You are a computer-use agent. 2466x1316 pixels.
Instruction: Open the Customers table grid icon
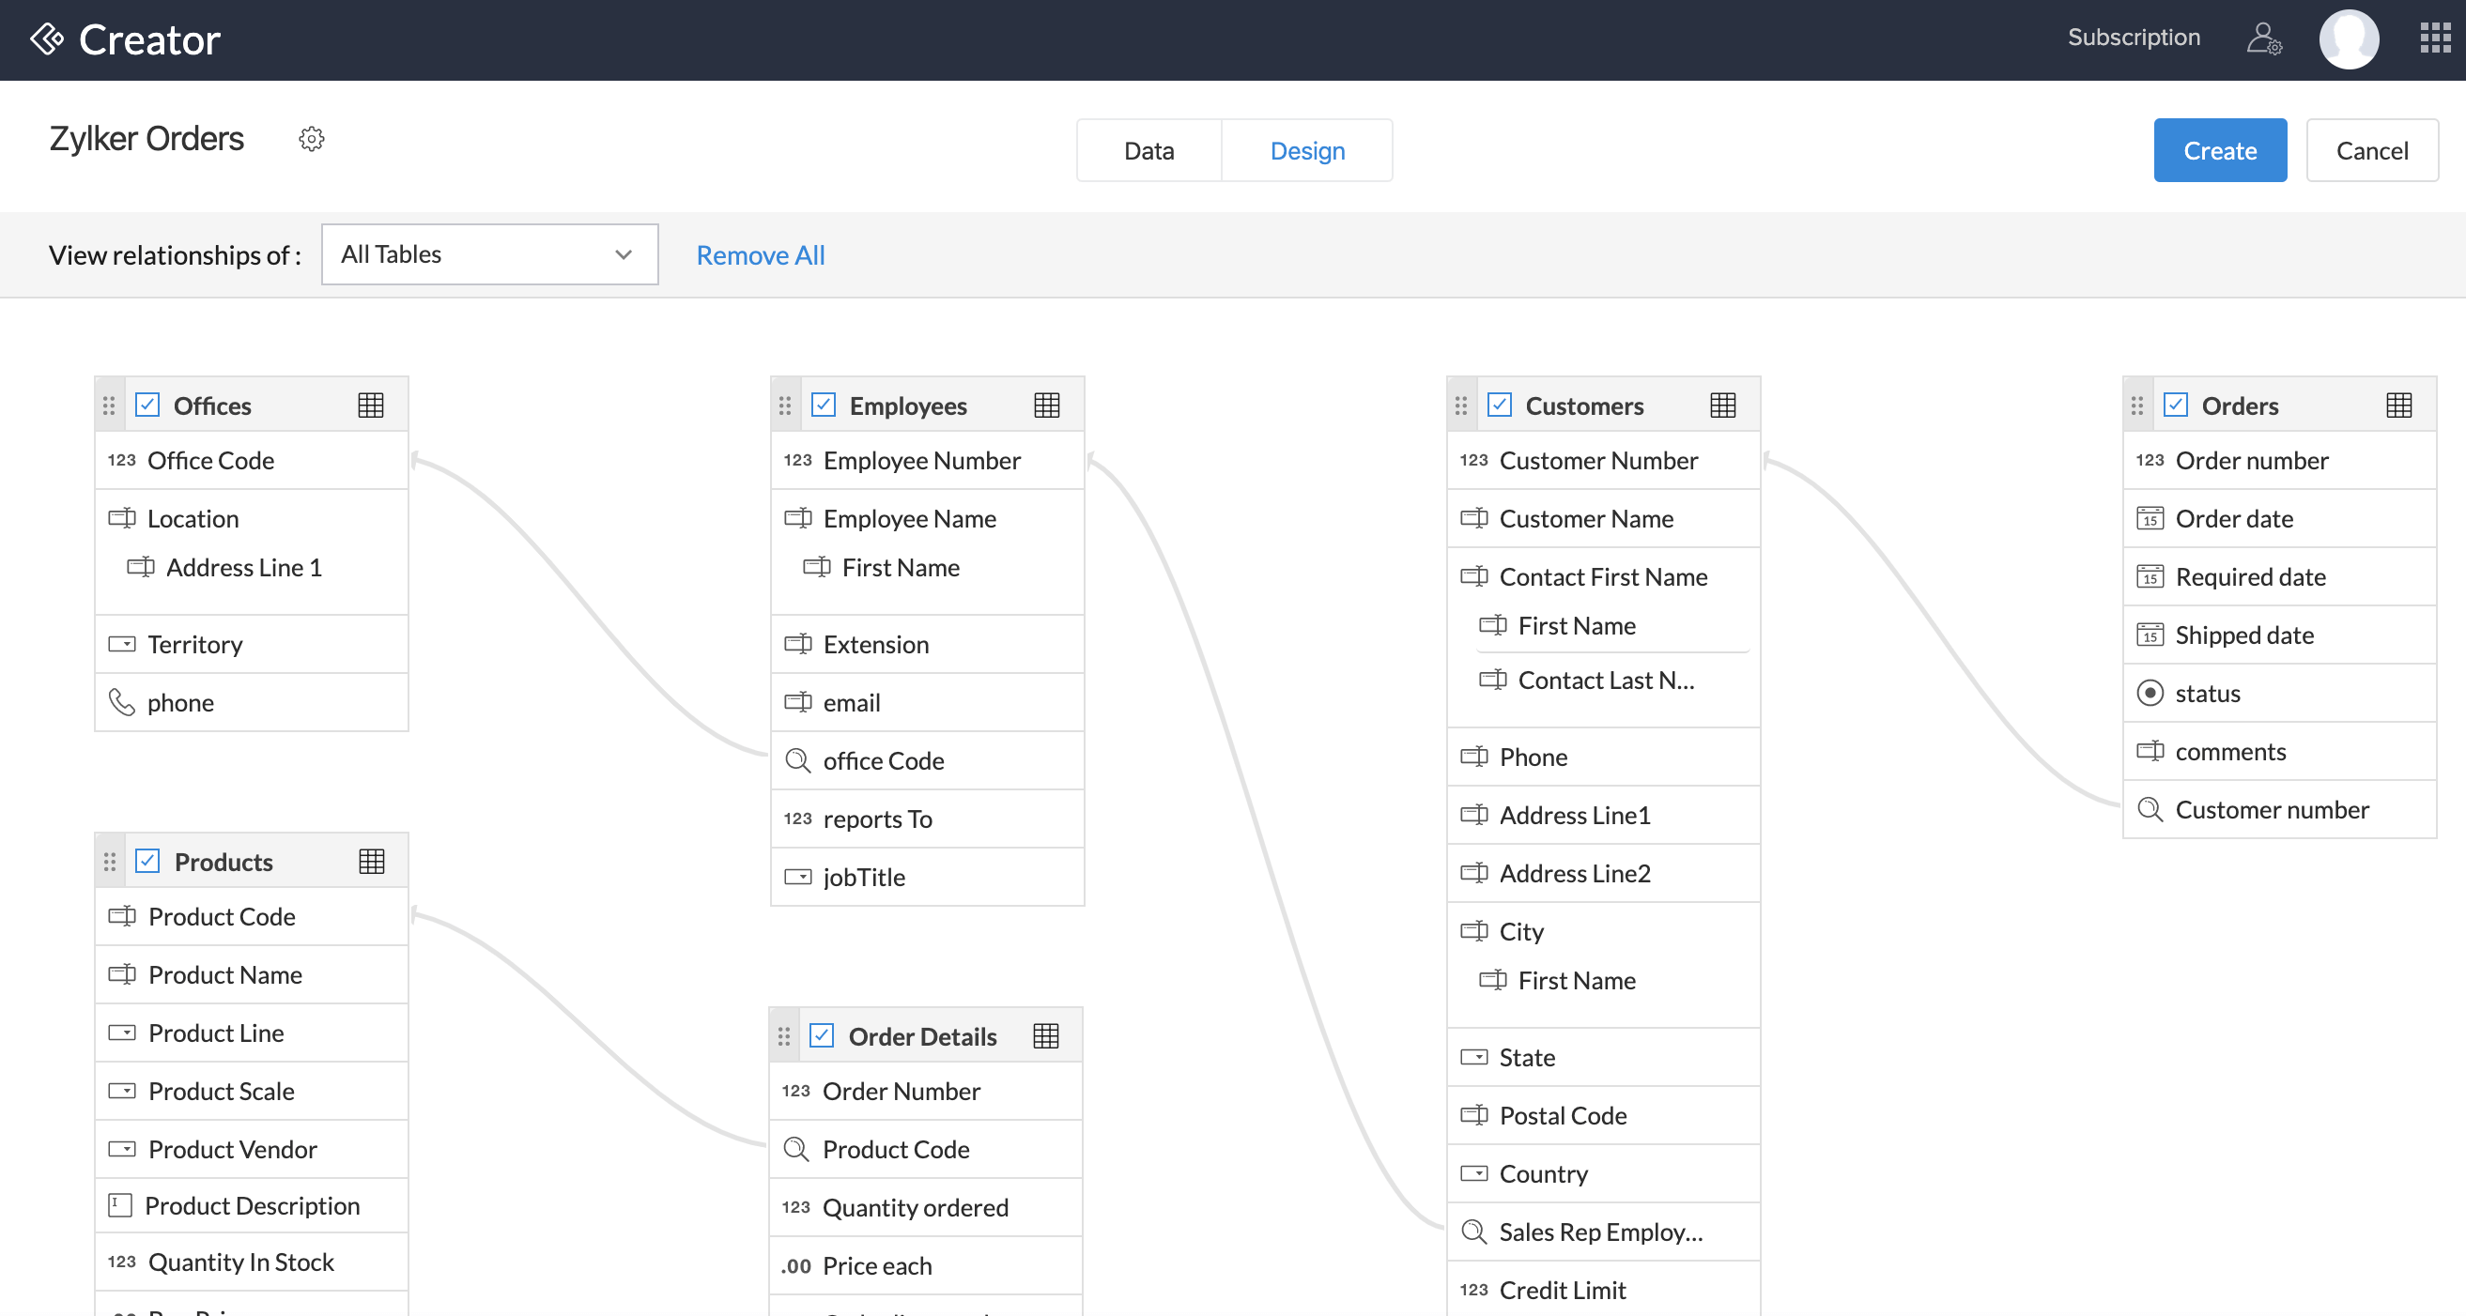click(1722, 405)
